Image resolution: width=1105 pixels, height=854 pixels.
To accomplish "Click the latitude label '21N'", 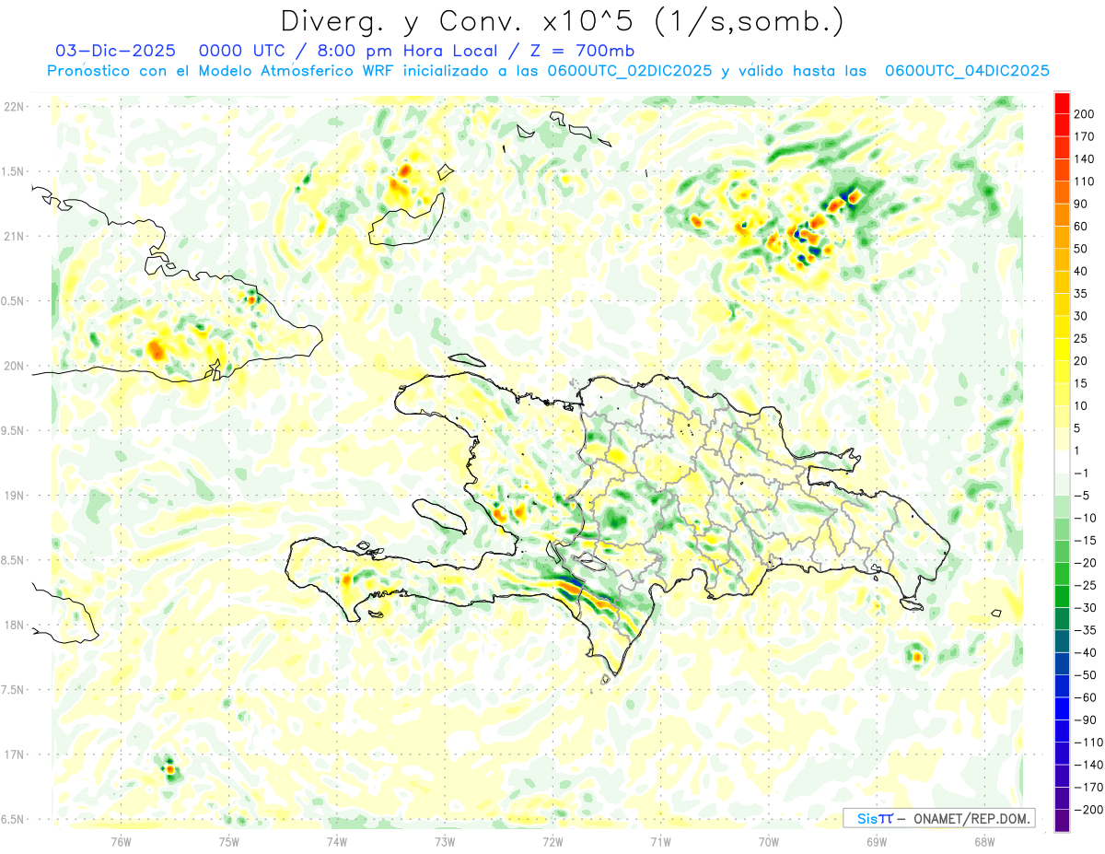I will 14,237.
